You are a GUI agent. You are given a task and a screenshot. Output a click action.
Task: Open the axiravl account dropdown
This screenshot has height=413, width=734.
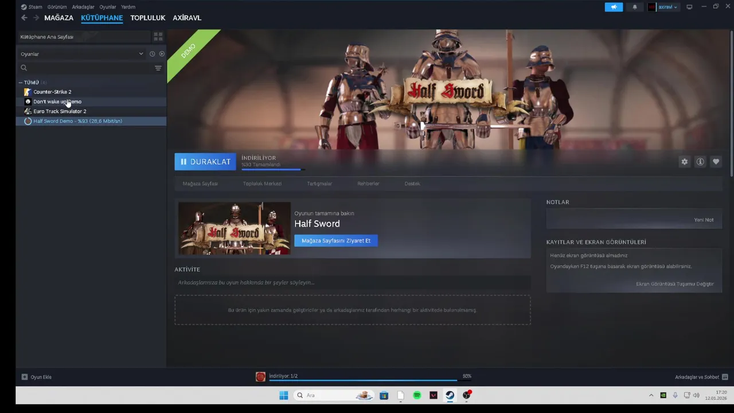(x=663, y=7)
